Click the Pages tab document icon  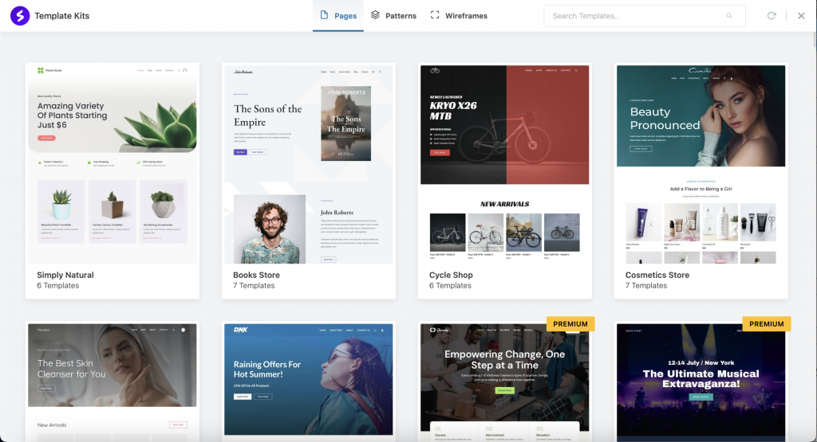tap(324, 15)
